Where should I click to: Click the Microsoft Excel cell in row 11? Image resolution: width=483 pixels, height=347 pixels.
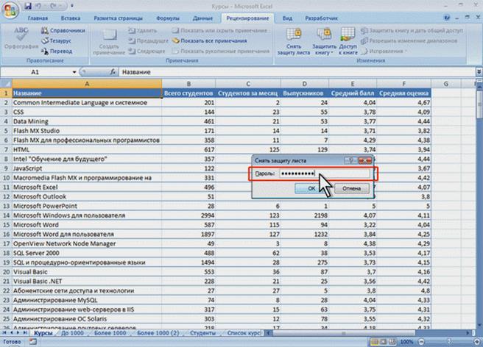point(87,187)
